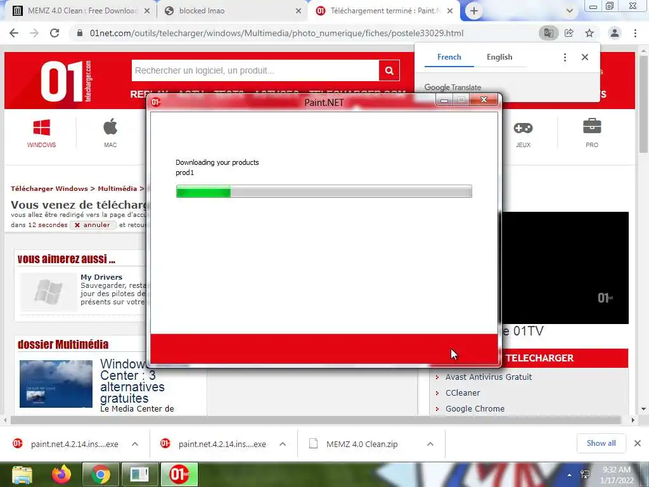The height and width of the screenshot is (487, 649).
Task: Click the Télécharger Windows breadcrumb
Action: (49, 188)
